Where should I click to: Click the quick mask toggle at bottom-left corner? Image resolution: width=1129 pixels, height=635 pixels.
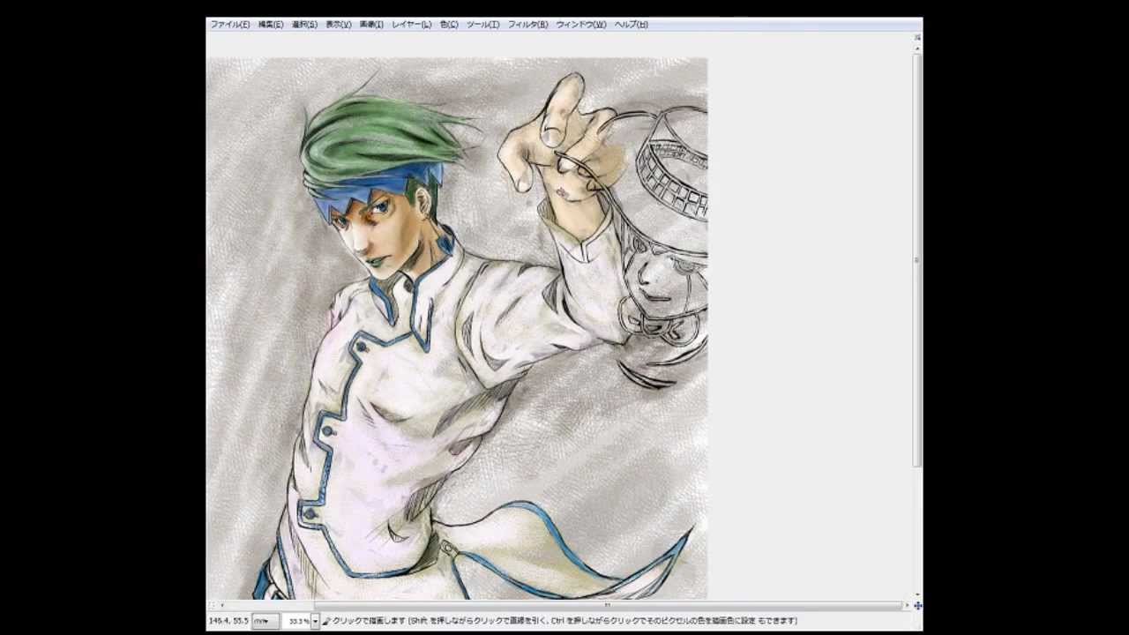tap(210, 606)
